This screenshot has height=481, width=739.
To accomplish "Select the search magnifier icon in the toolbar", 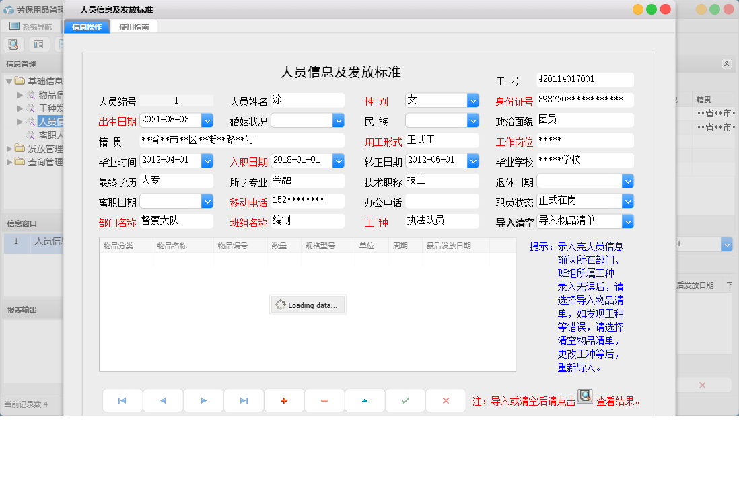I will click(13, 44).
